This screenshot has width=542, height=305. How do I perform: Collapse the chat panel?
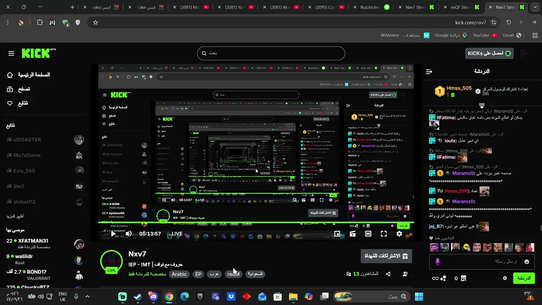pos(429,72)
